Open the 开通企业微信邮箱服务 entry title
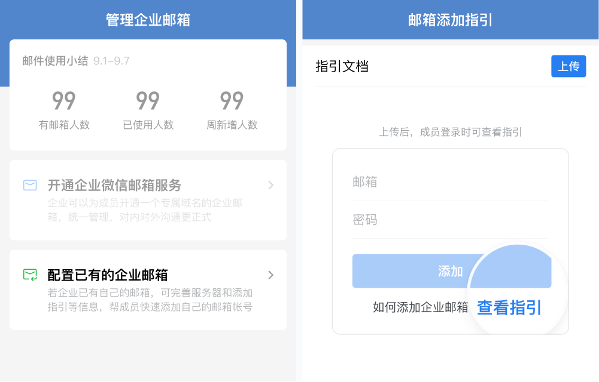 [x=114, y=185]
